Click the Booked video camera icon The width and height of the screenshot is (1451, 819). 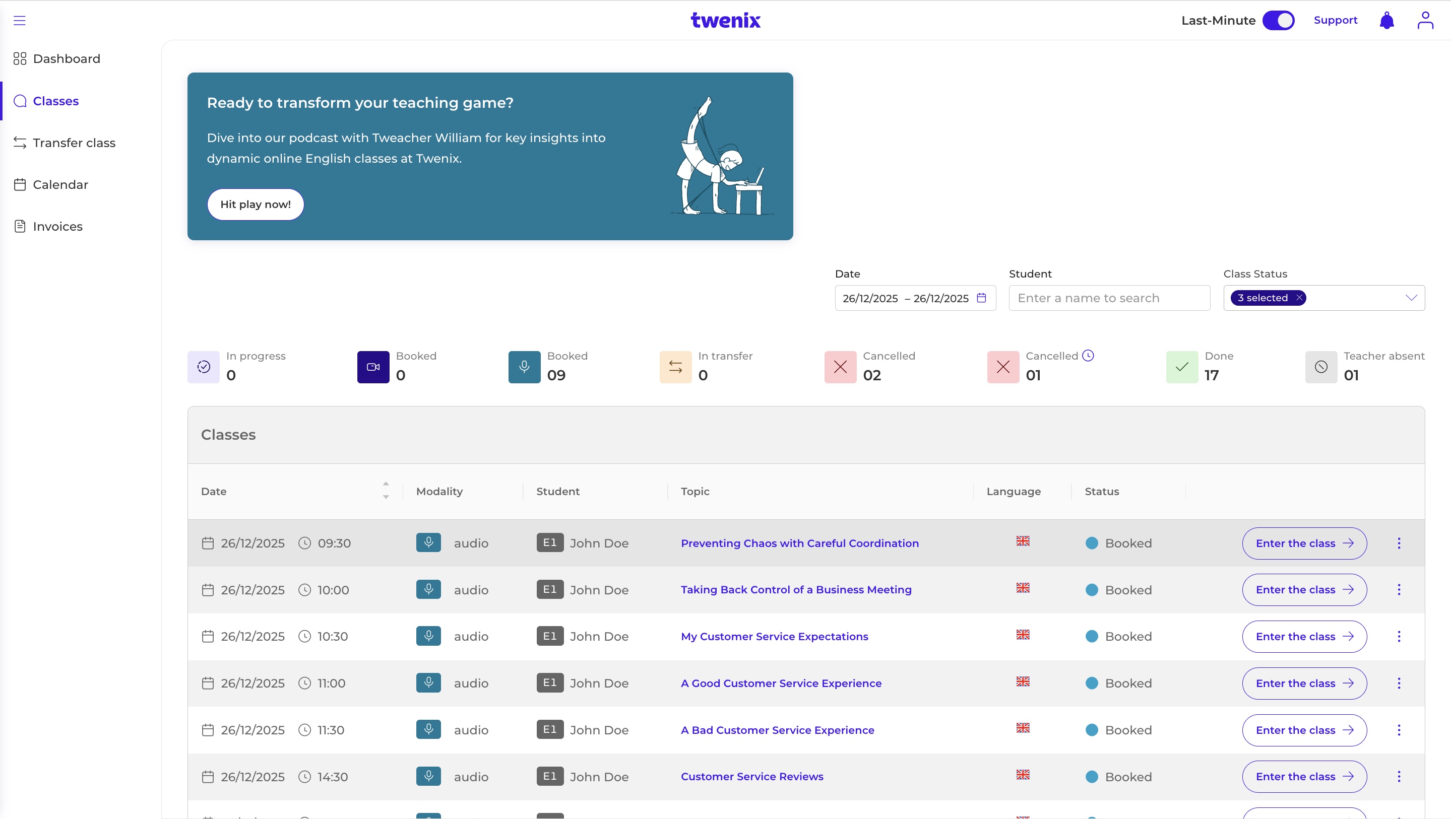pos(373,367)
